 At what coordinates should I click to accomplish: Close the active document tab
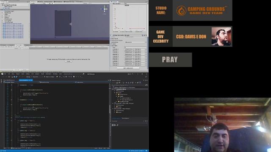coord(32,80)
